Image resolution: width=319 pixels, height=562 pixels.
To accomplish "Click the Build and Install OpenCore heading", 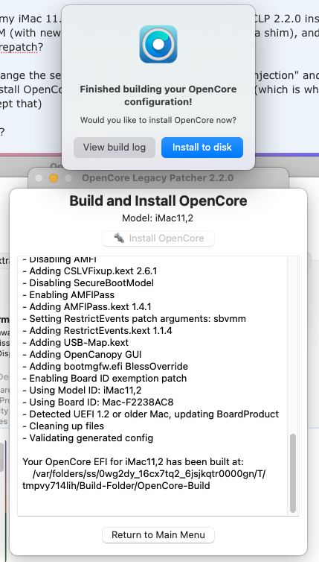I will [158, 201].
